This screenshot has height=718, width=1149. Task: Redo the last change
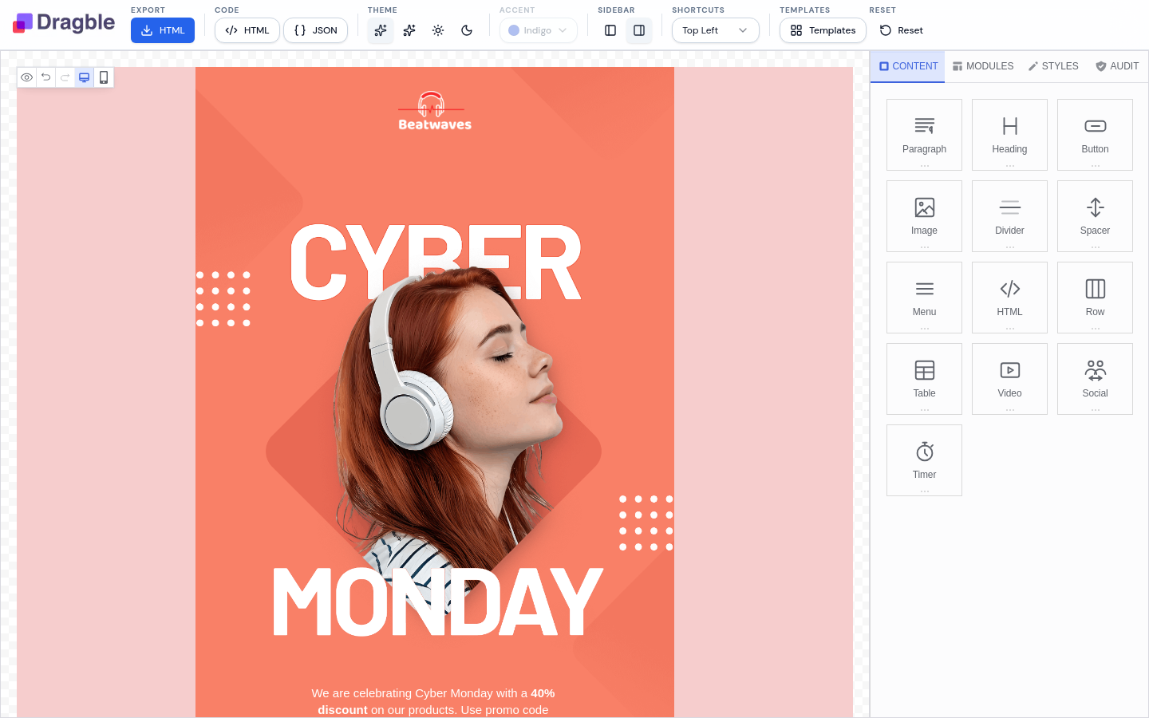65,77
